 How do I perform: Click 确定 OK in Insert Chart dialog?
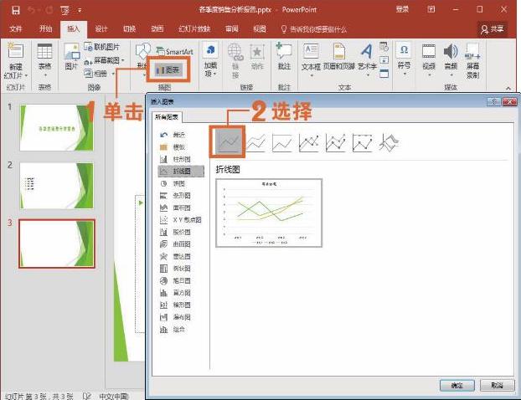click(x=457, y=386)
